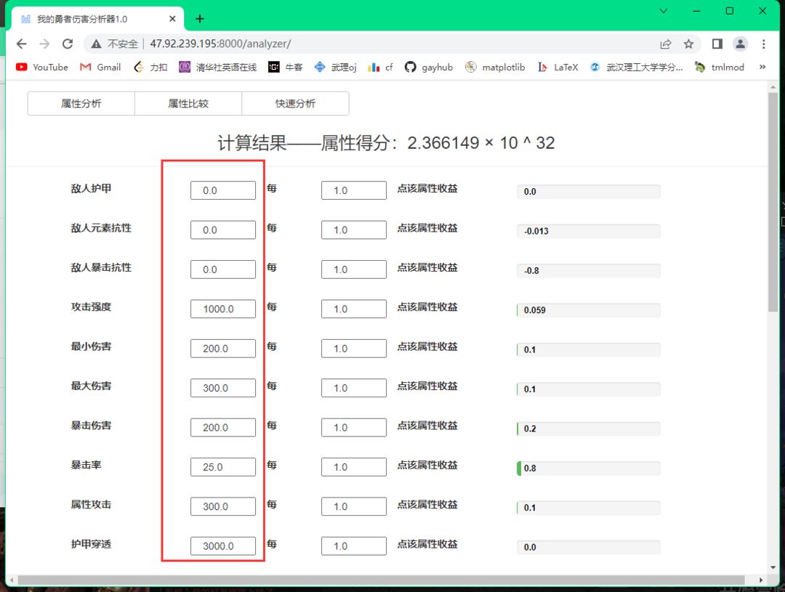This screenshot has width=785, height=592.
Task: Open the Gmail bookmark
Action: point(100,67)
